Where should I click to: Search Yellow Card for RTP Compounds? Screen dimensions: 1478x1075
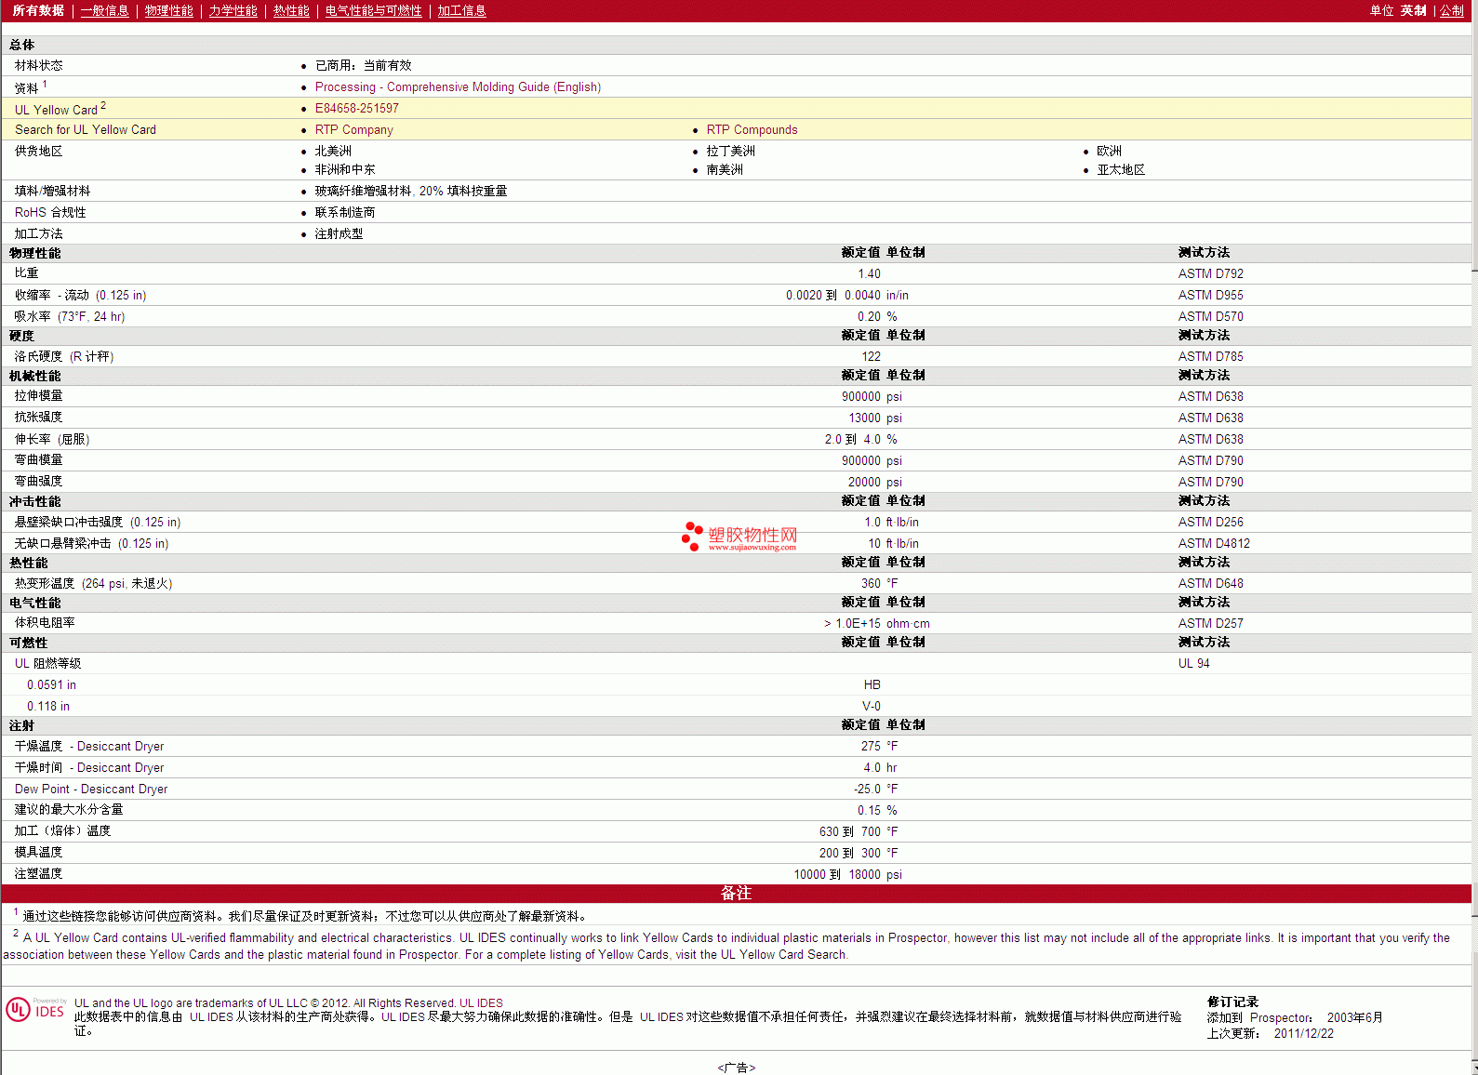[752, 129]
